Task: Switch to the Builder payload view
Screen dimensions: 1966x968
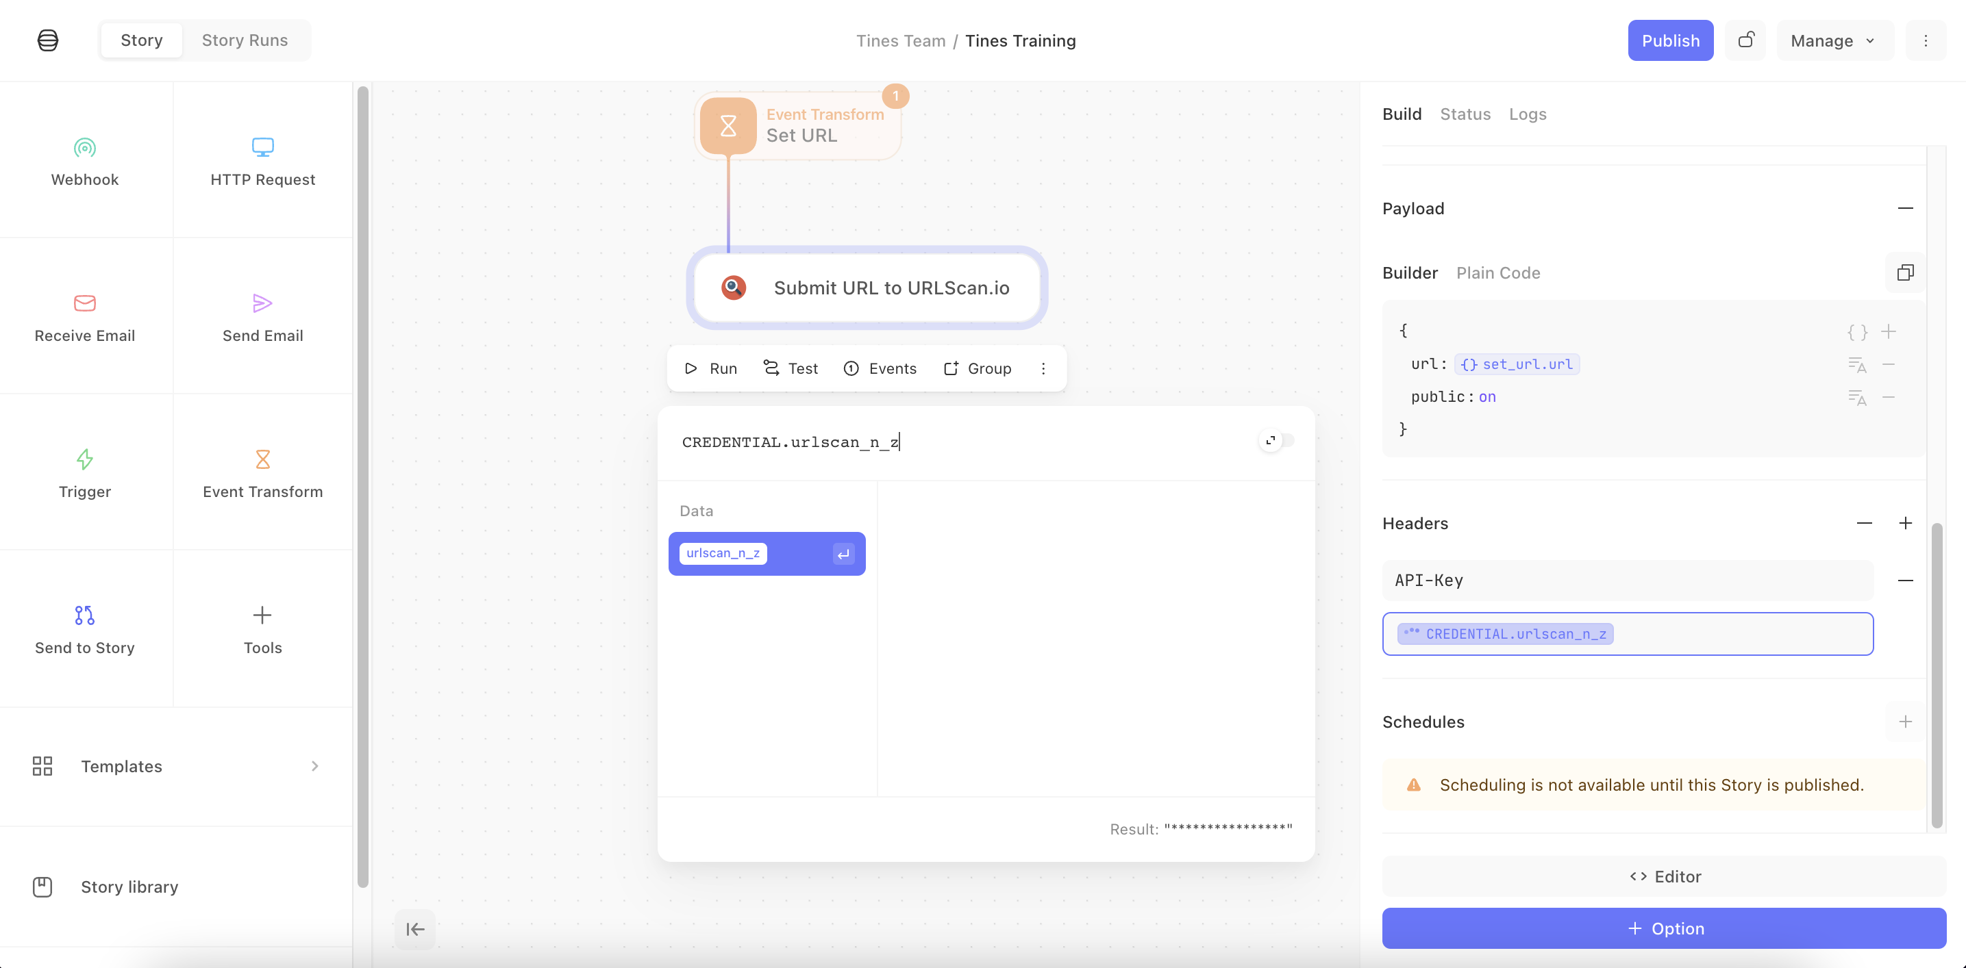Action: click(1410, 273)
